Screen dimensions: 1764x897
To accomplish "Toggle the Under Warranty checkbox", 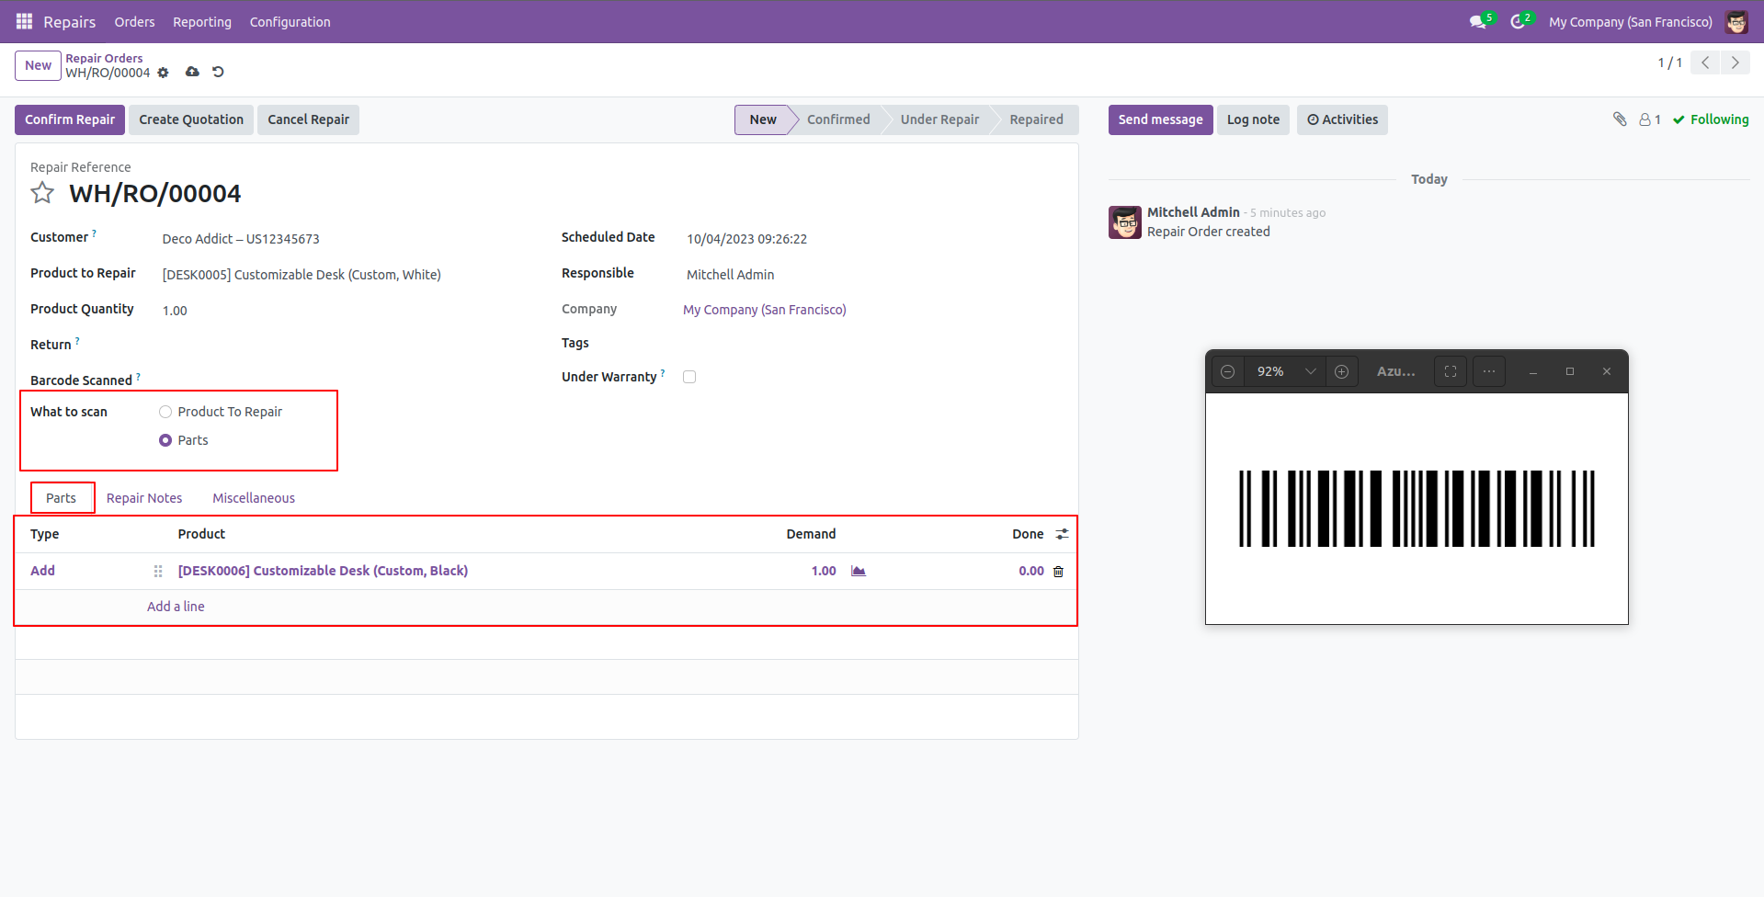I will coord(689,377).
